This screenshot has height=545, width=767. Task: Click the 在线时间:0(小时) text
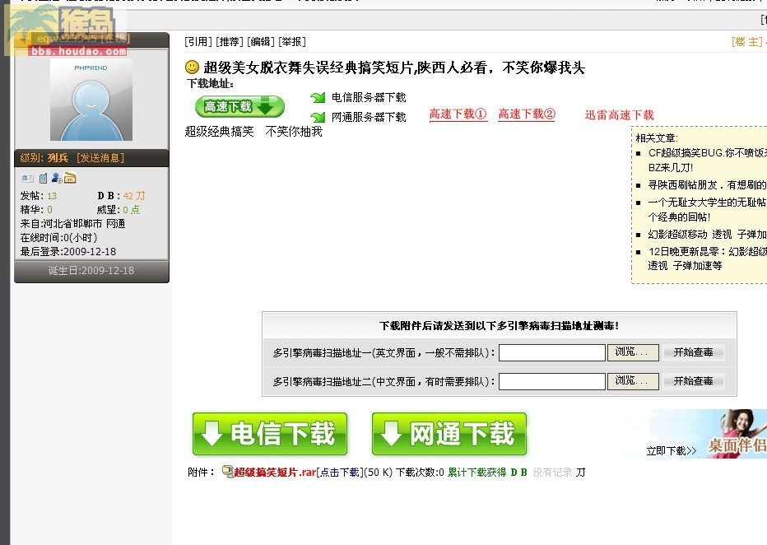tap(58, 238)
